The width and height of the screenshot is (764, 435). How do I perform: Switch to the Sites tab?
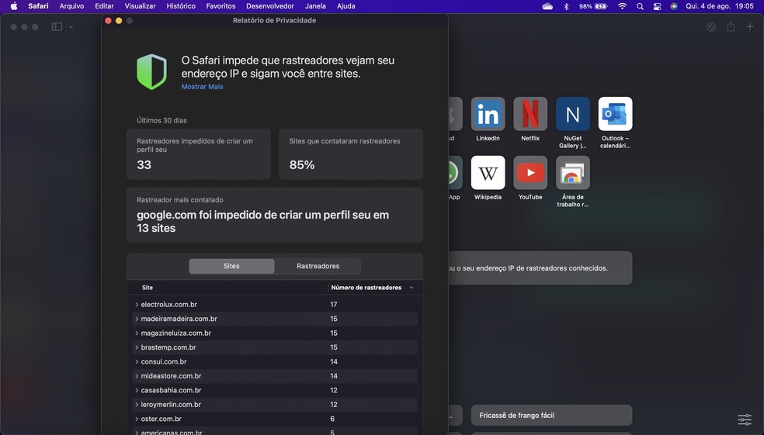tap(231, 266)
